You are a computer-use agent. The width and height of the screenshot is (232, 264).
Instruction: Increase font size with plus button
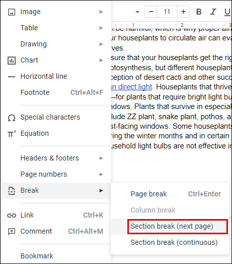point(183,12)
